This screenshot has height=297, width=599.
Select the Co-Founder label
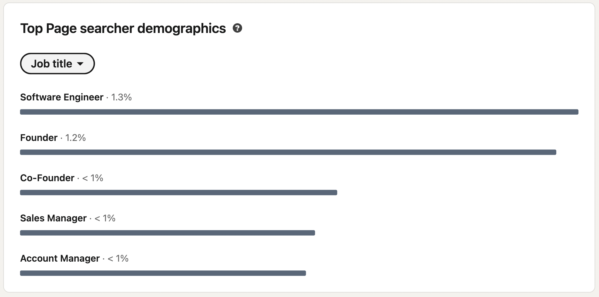47,178
